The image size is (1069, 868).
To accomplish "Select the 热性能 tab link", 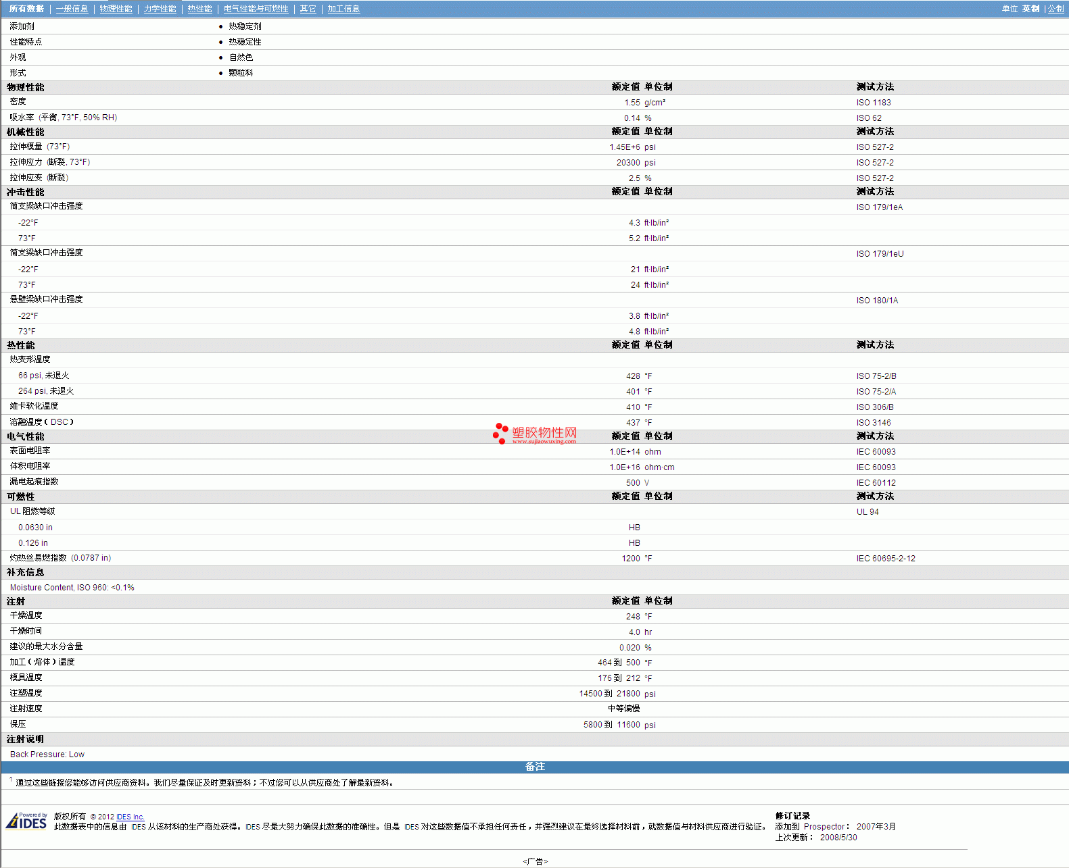I will (x=199, y=9).
